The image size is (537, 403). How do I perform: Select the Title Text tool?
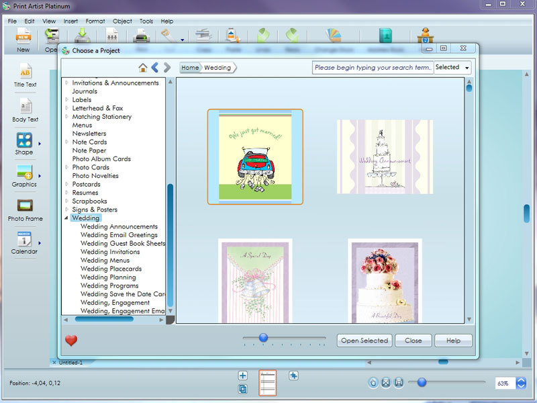(x=25, y=75)
